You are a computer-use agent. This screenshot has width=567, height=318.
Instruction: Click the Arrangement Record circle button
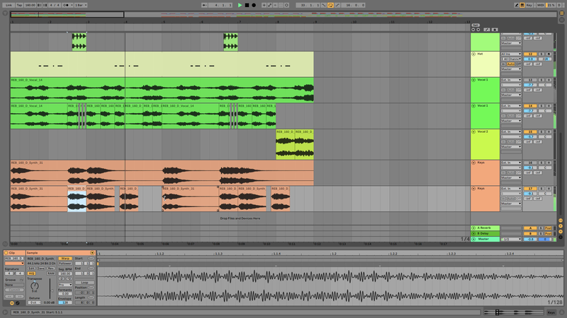click(x=254, y=5)
